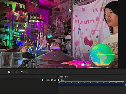Click the Device audio source label
This screenshot has height=94, width=126.
tap(61, 80)
